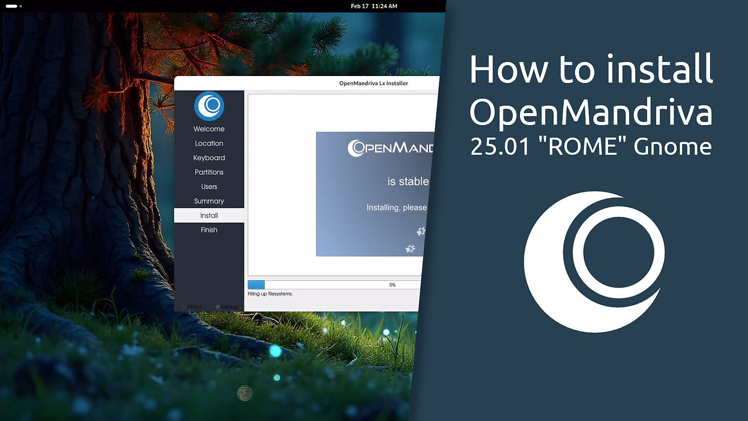The image size is (748, 421).
Task: Select the Keyboard step in installer sidebar
Action: [209, 158]
